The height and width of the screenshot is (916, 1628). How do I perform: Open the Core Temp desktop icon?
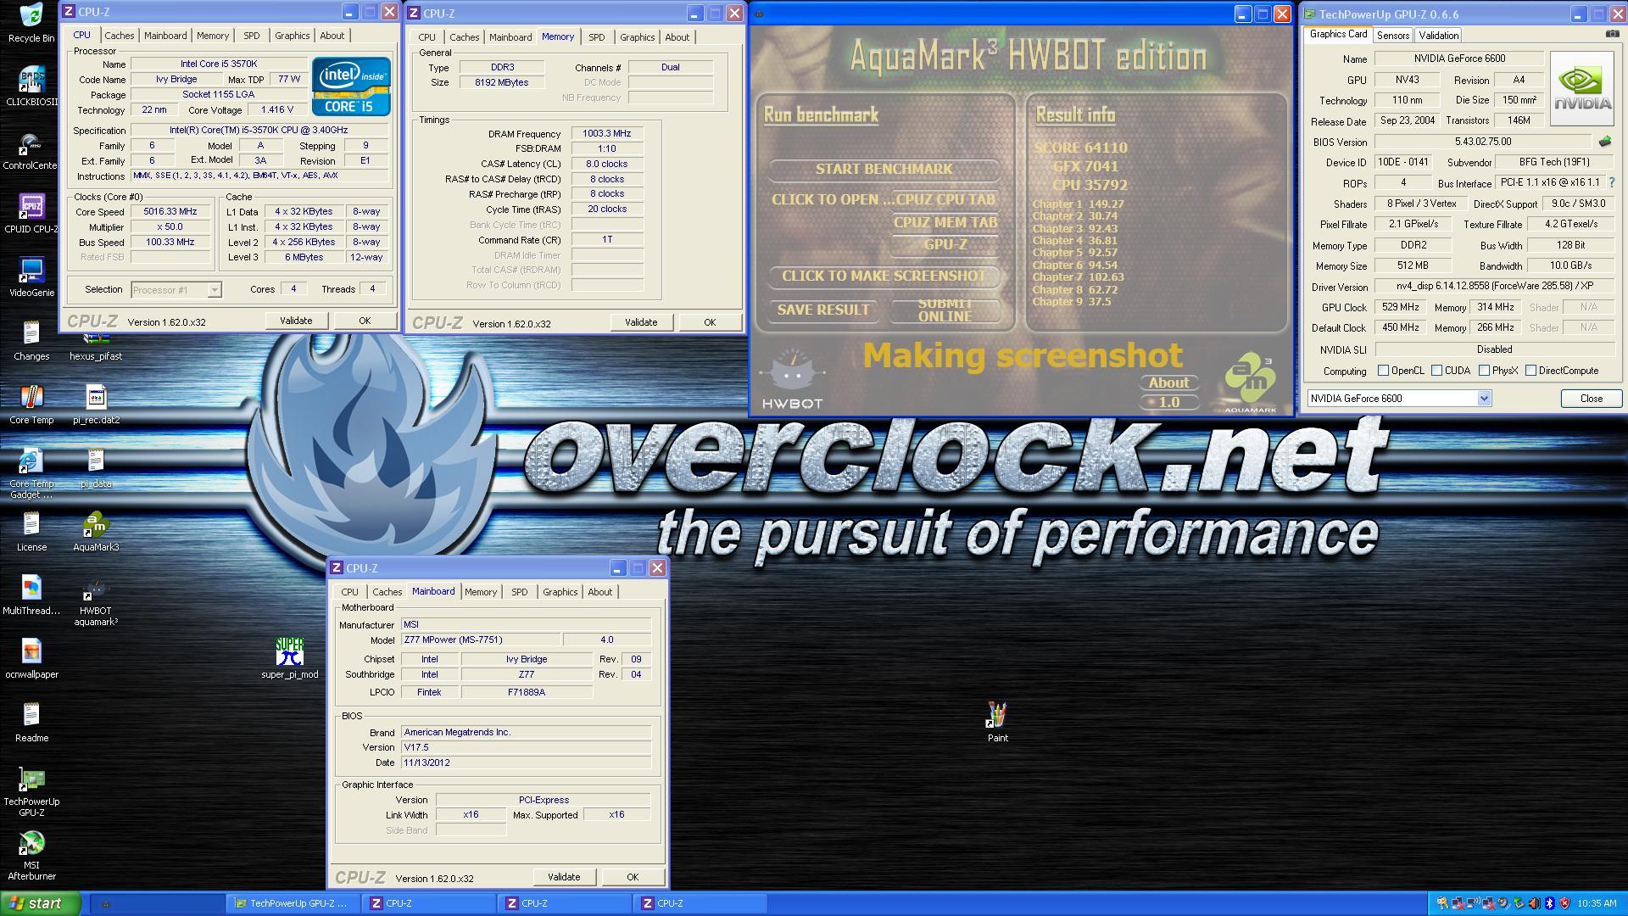pyautogui.click(x=31, y=404)
